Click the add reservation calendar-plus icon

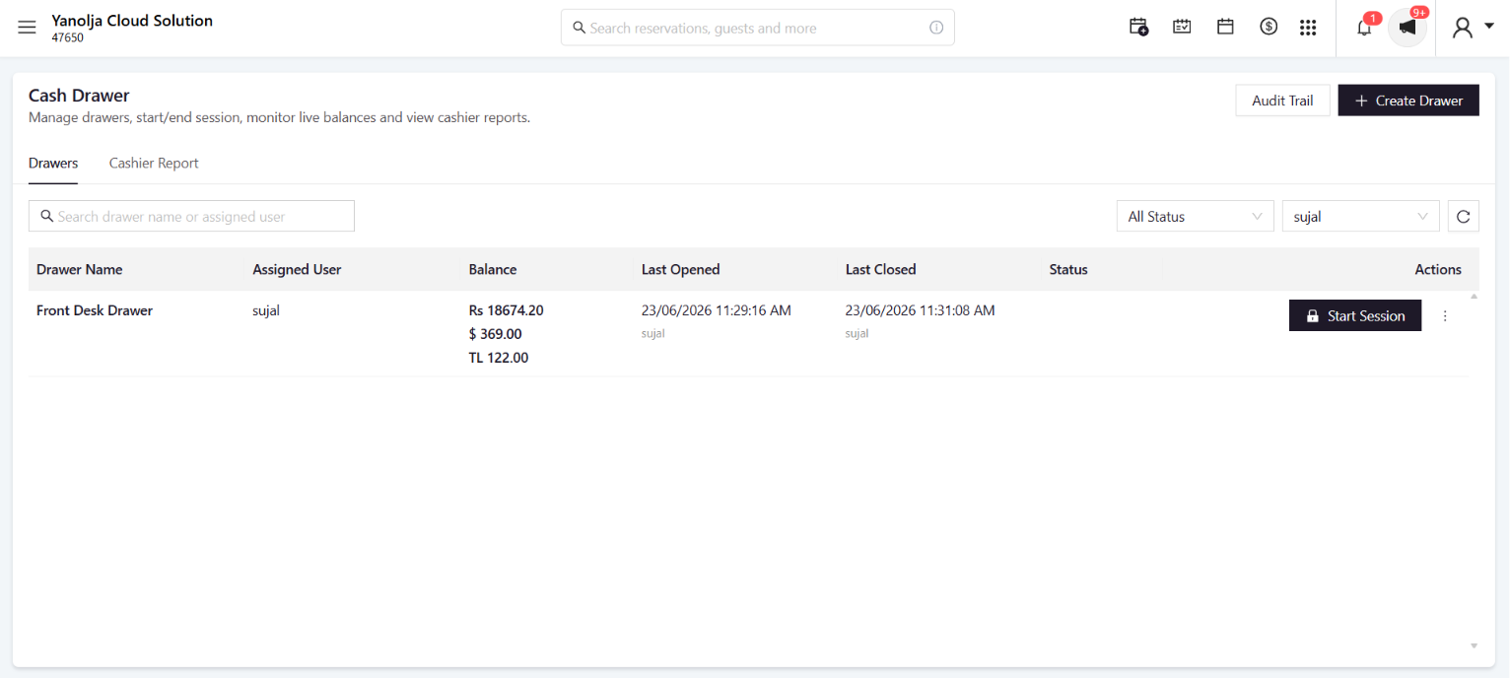1138,28
